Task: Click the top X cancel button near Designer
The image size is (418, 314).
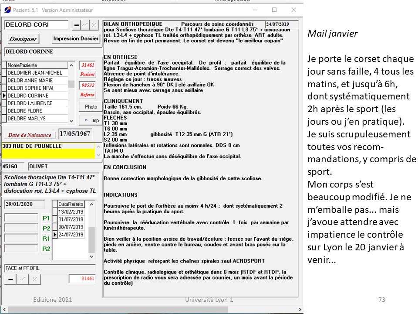Action: (x=94, y=25)
